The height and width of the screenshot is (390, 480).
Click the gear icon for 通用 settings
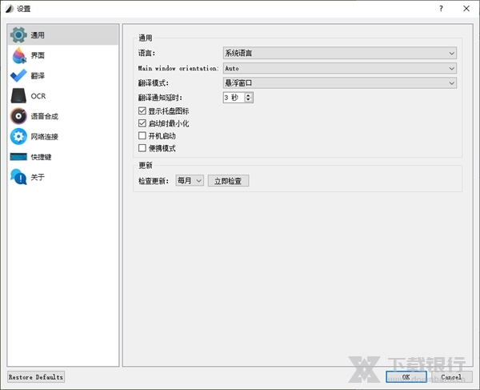pos(18,35)
